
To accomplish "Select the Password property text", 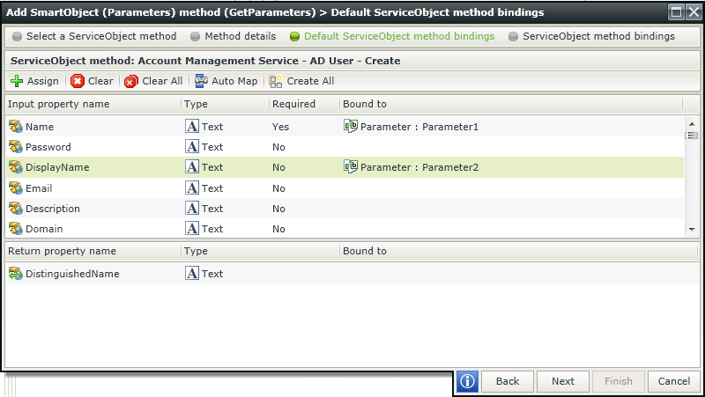I will pos(48,147).
